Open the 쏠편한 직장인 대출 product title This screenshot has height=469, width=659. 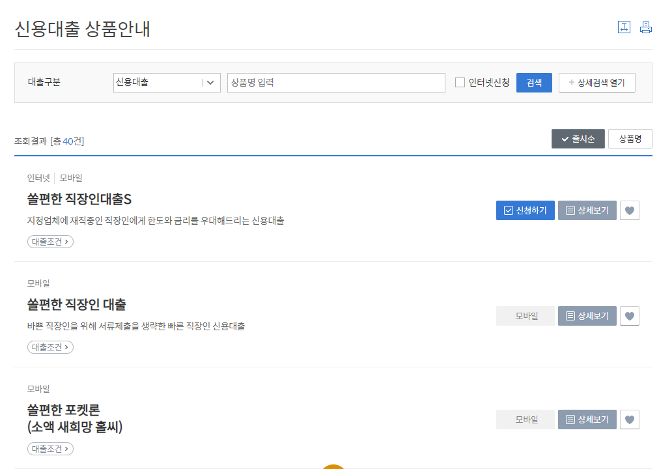76,304
